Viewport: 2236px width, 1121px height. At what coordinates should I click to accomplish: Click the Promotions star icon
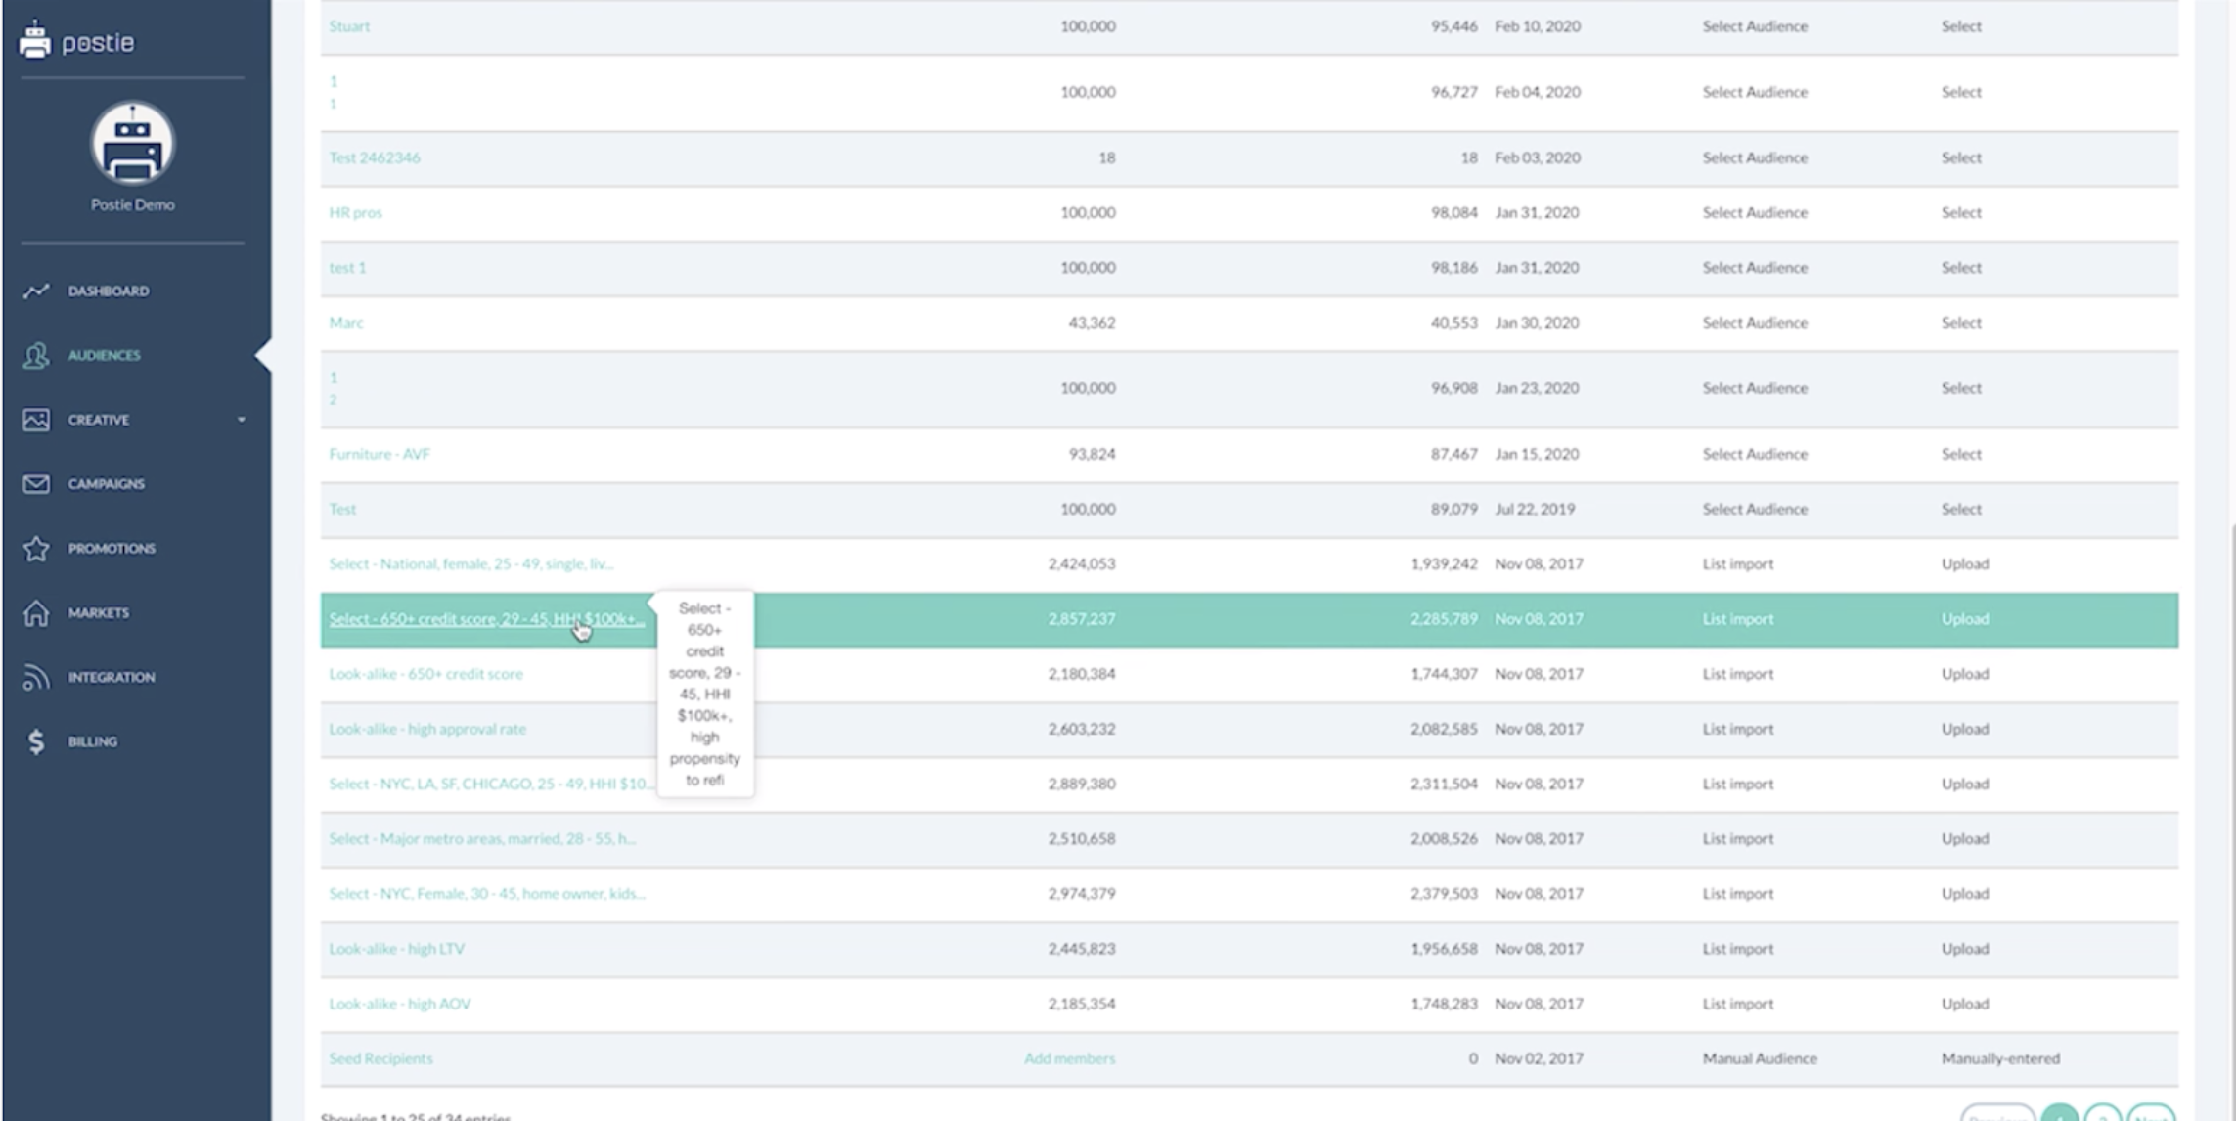[36, 548]
